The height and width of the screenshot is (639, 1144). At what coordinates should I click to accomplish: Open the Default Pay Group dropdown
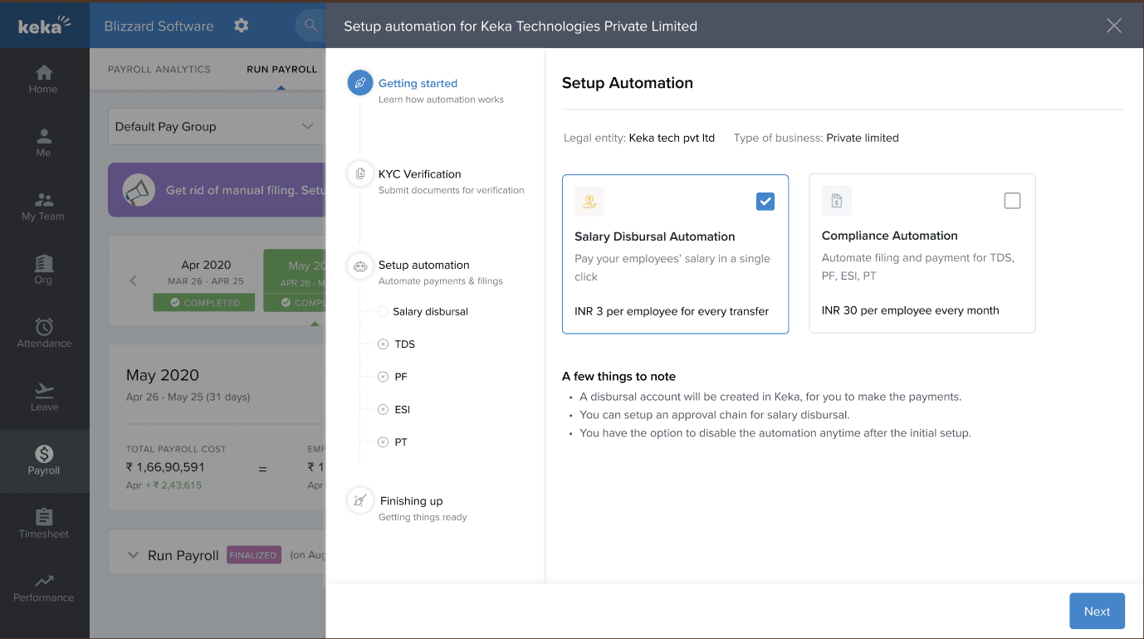coord(216,127)
